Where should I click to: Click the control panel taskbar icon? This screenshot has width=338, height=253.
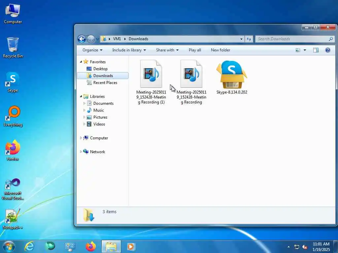[70, 246]
